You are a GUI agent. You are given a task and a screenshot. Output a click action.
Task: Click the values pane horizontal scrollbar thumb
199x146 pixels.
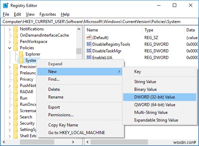pos(119,142)
